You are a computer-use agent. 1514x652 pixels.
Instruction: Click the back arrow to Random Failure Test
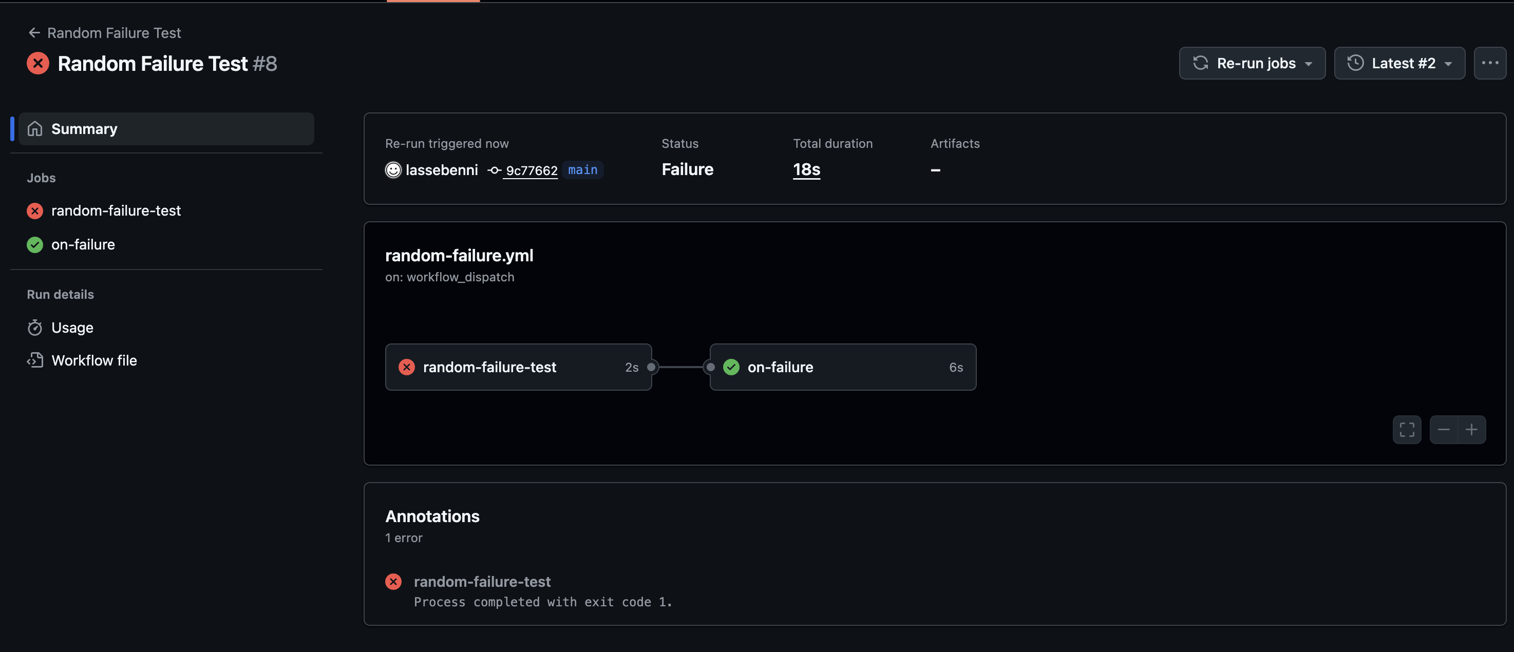tap(34, 33)
